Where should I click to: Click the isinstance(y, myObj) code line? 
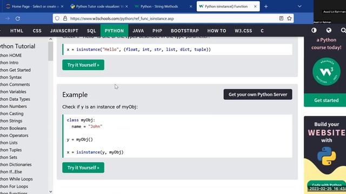pos(95,152)
